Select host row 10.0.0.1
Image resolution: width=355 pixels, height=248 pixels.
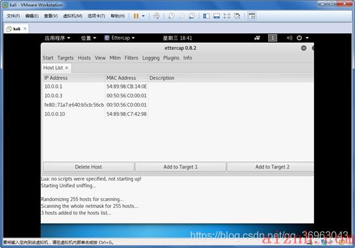pyautogui.click(x=178, y=87)
